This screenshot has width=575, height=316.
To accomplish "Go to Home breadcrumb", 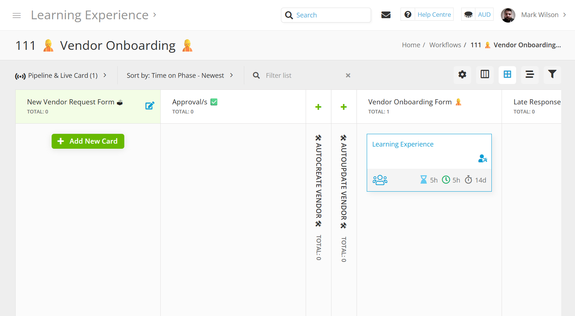I will coord(411,45).
